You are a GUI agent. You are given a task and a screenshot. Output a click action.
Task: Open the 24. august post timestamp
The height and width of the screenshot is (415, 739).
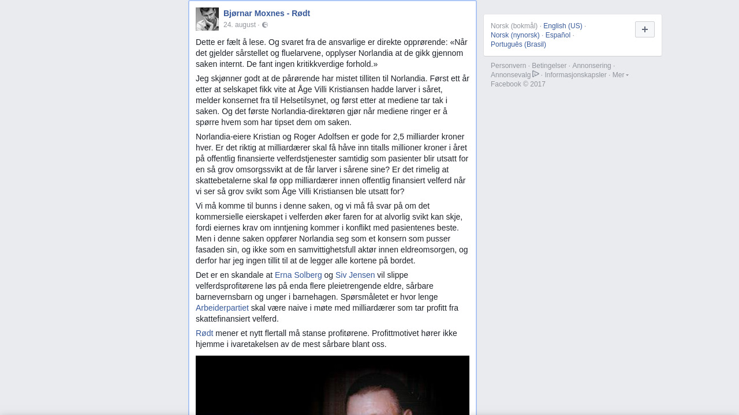pos(240,25)
